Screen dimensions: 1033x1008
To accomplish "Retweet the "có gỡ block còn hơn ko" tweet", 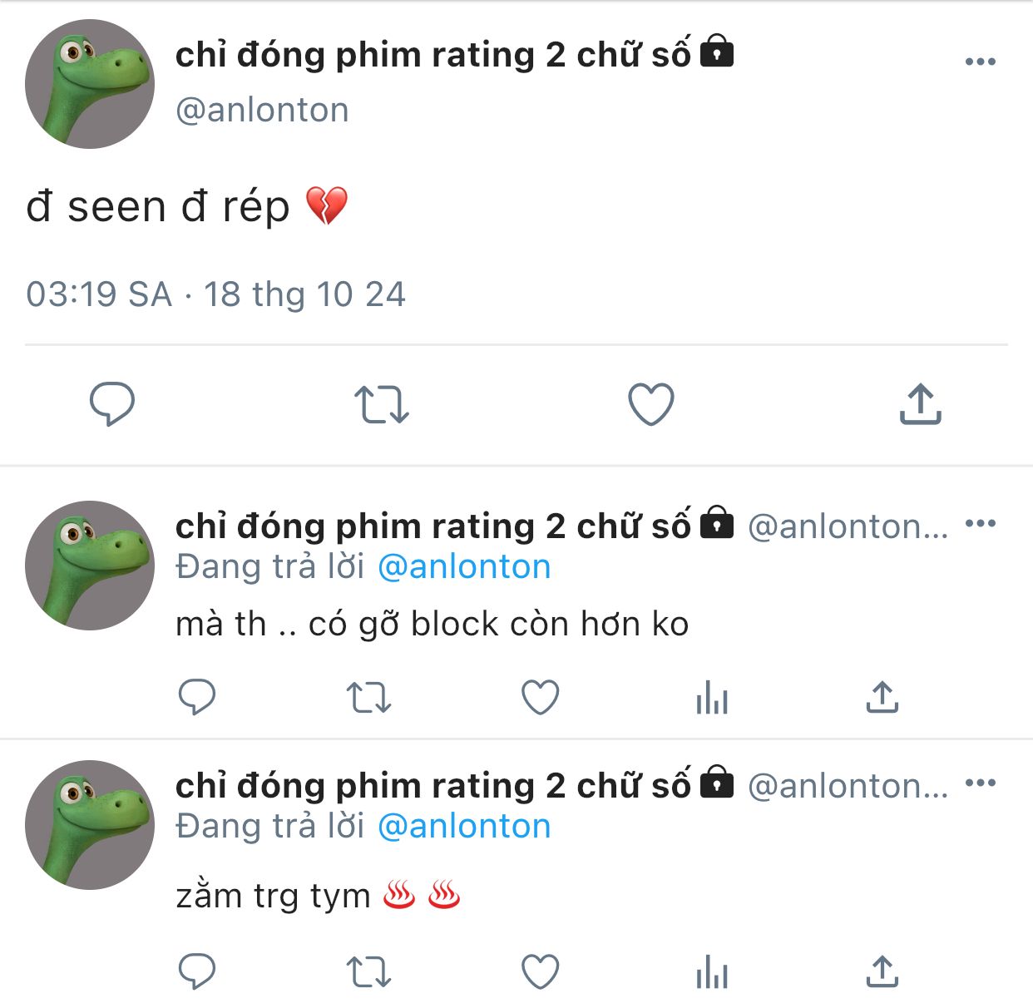I will [x=368, y=698].
